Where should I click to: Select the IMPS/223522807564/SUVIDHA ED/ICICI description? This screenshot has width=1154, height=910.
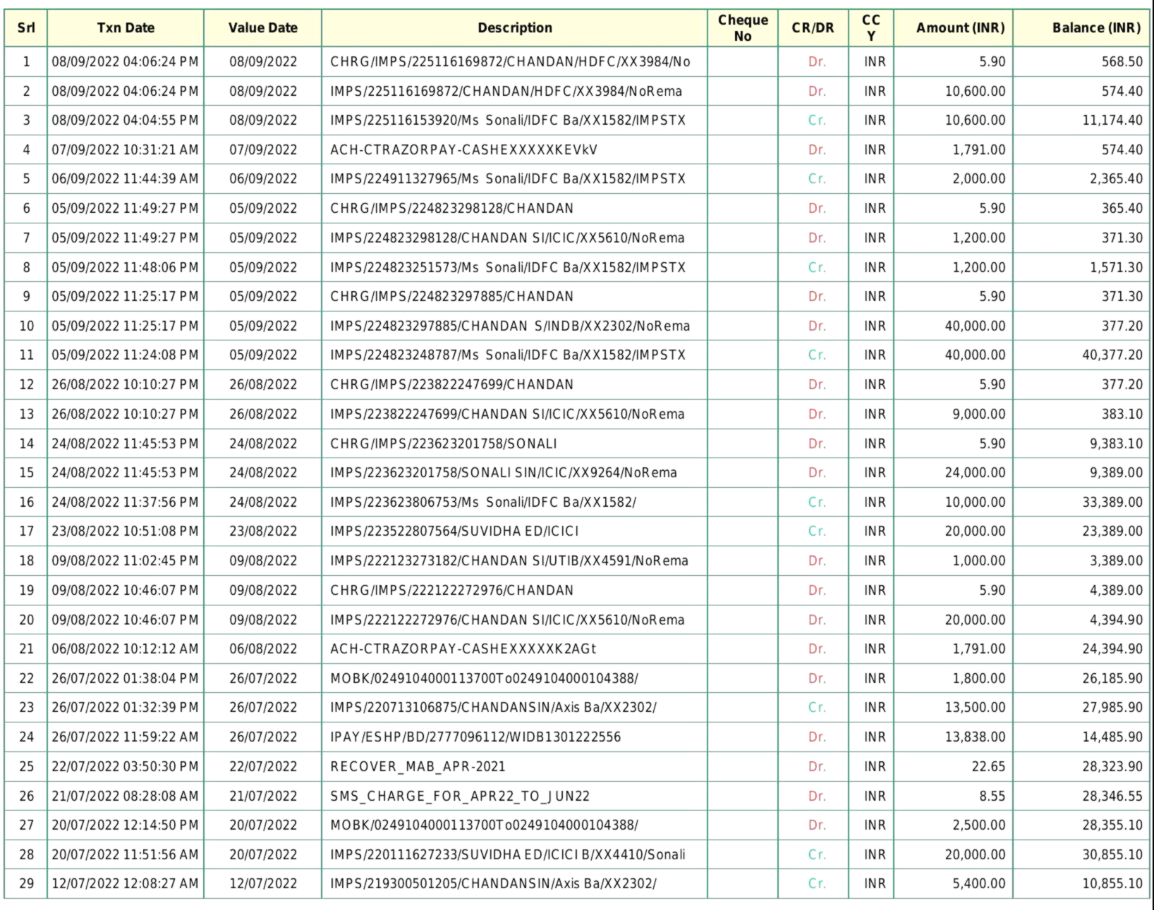click(x=454, y=531)
